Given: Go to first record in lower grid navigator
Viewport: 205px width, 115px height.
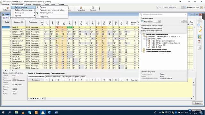Looking at the screenshot, I should [31, 98].
